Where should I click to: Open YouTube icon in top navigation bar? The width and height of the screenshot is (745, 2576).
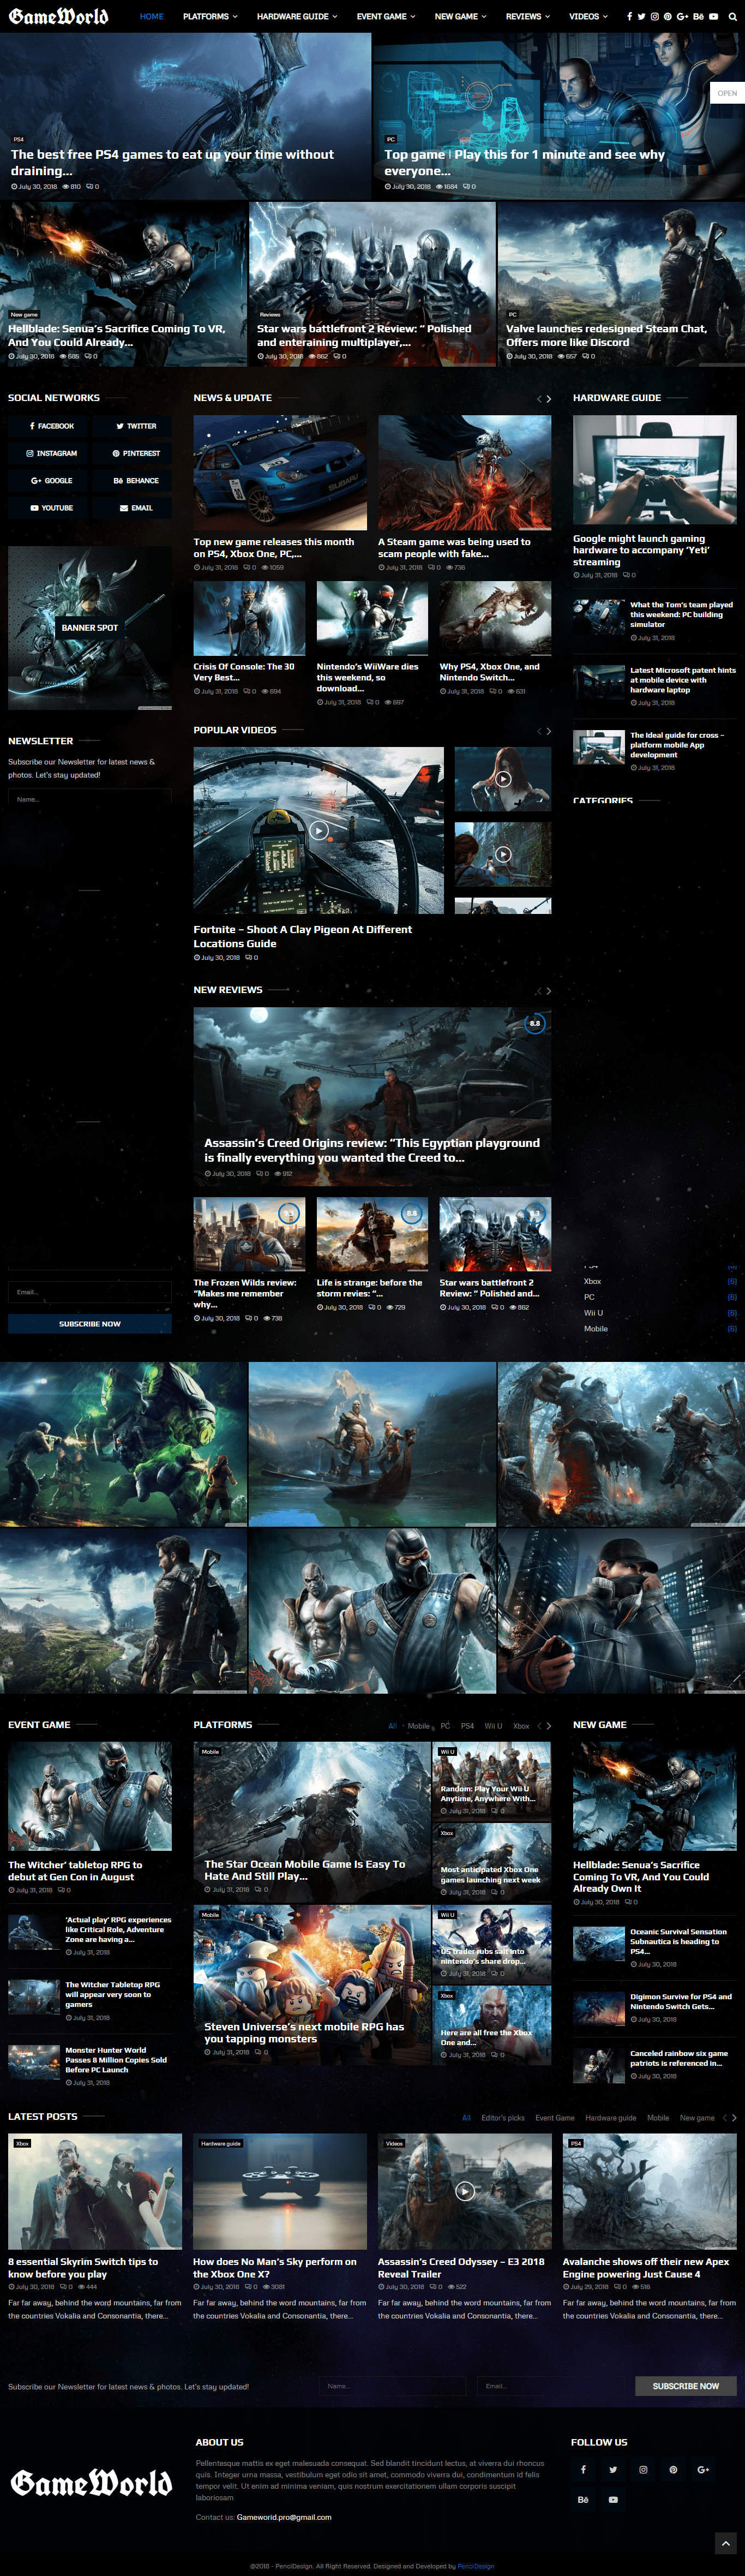click(x=713, y=16)
